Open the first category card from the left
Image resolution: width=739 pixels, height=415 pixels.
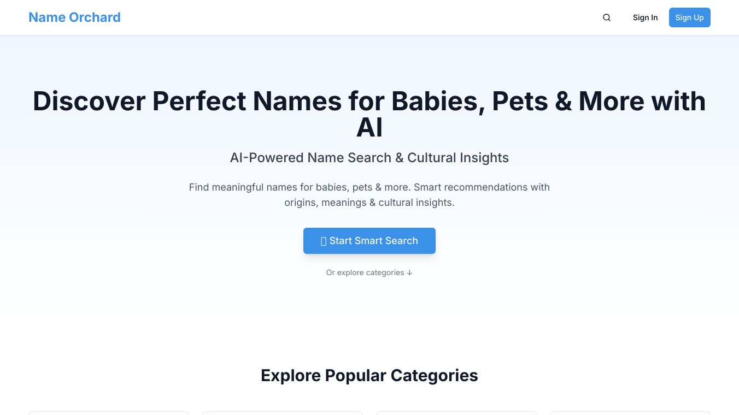[109, 413]
